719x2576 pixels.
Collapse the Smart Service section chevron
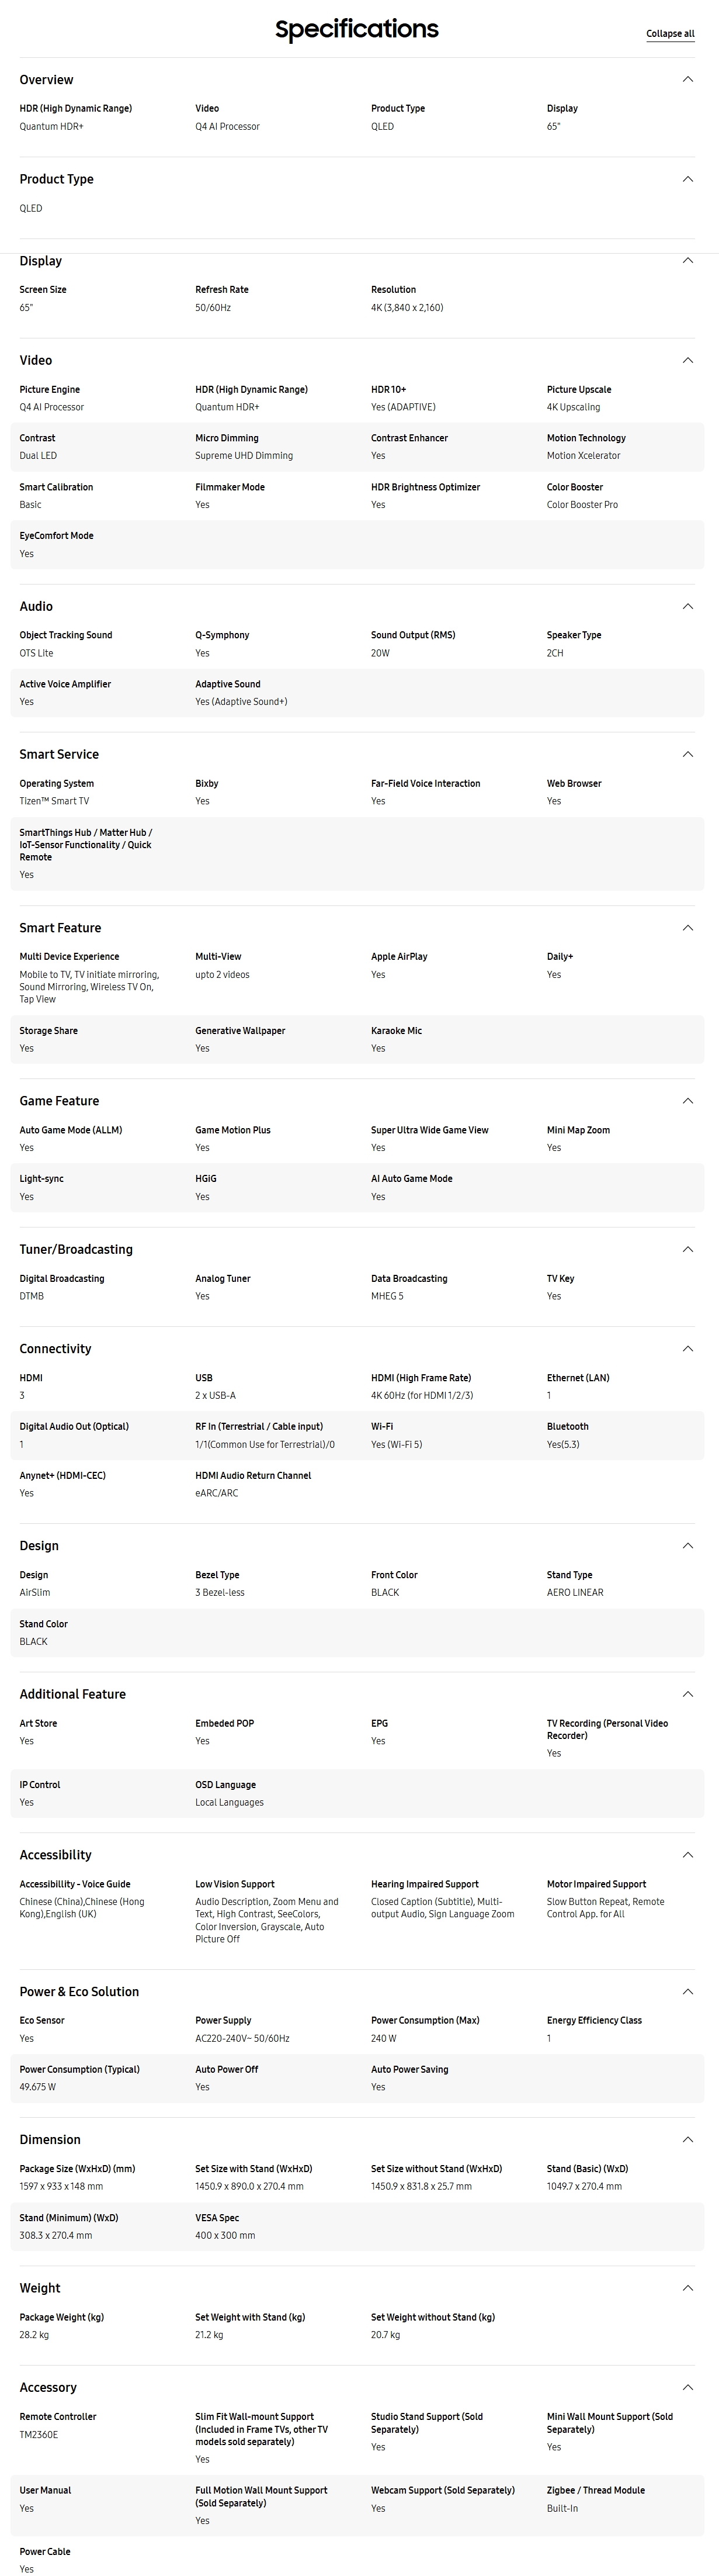pyautogui.click(x=687, y=754)
